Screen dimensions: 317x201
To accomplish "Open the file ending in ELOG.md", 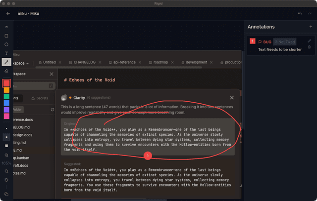I will pyautogui.click(x=22, y=127).
